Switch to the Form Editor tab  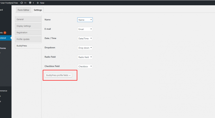coord(23,10)
